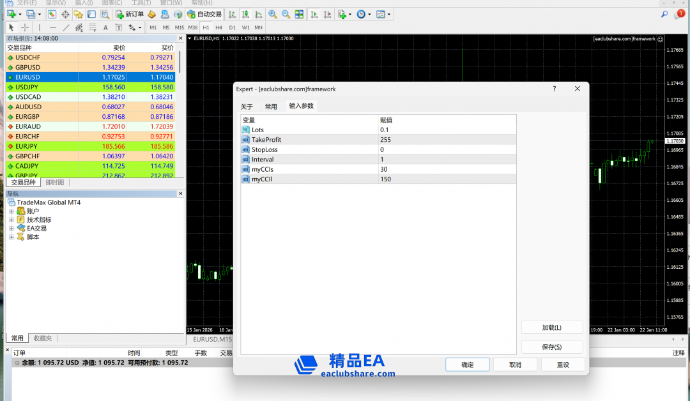The height and width of the screenshot is (401, 690).
Task: Open the notification bell with red badge
Action: point(679,14)
